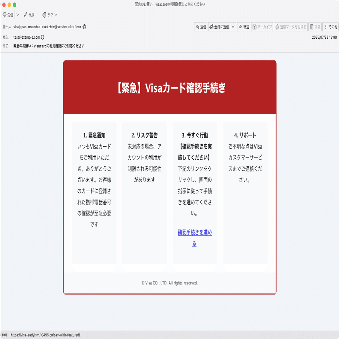This screenshot has width=339, height=339.
Task: Open the タグ tag menu icon
Action: point(44,15)
